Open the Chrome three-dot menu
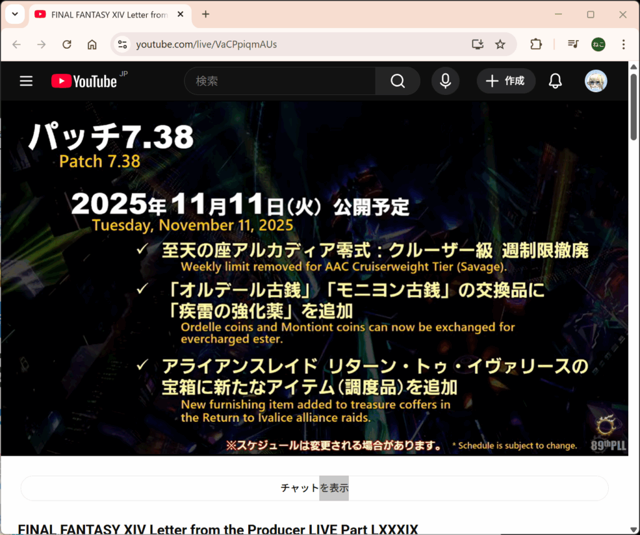 [x=623, y=44]
